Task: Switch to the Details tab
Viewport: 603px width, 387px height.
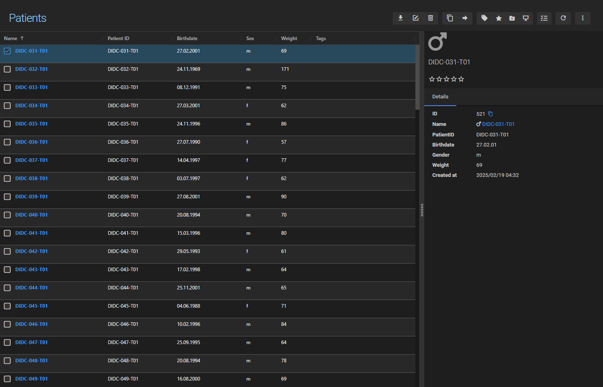Action: click(440, 97)
